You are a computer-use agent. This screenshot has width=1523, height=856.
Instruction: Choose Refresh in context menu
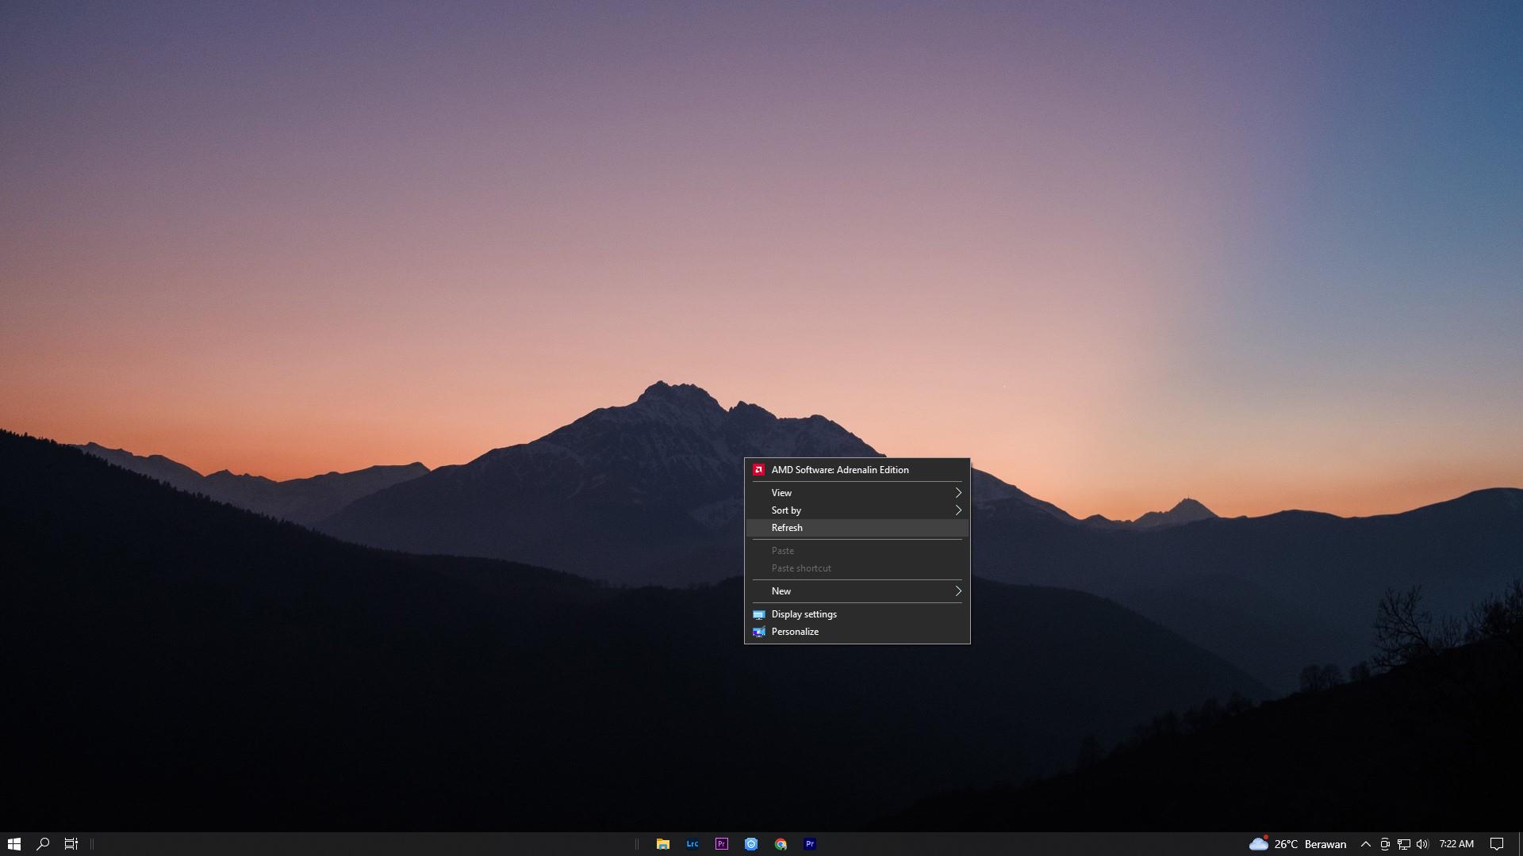tap(787, 528)
